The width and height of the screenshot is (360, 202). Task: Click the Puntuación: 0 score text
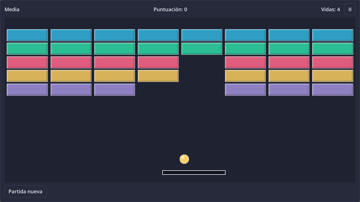[170, 9]
